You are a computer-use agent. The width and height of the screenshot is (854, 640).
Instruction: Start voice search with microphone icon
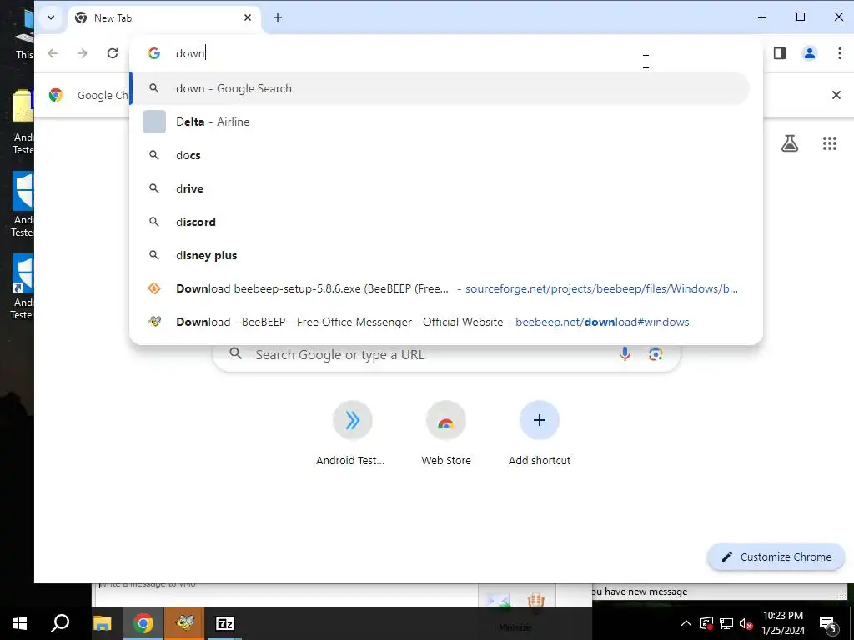tap(625, 354)
